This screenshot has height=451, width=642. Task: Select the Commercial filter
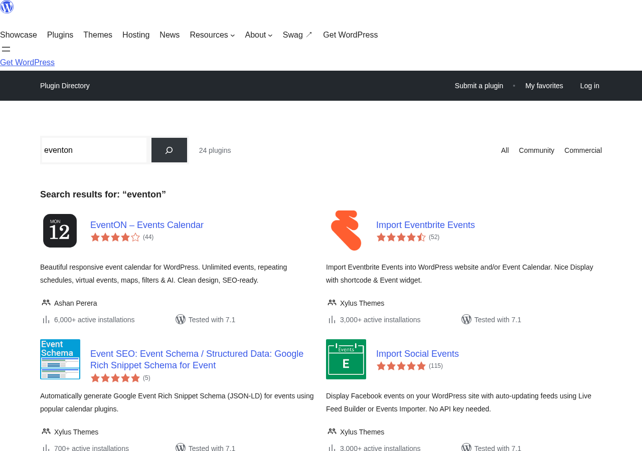[583, 150]
